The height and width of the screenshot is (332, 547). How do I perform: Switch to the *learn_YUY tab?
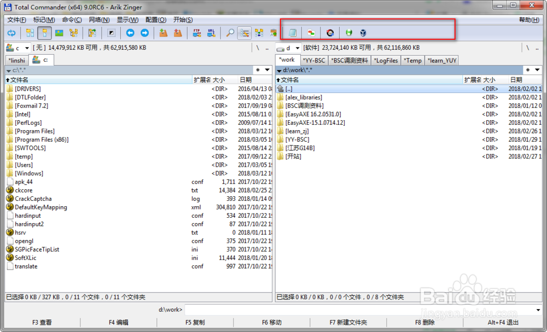(441, 61)
